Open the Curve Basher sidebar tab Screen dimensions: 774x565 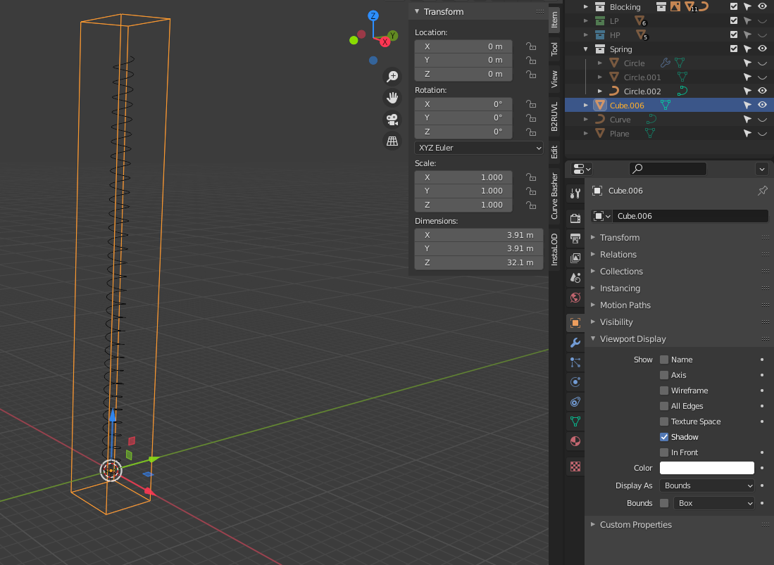click(554, 197)
